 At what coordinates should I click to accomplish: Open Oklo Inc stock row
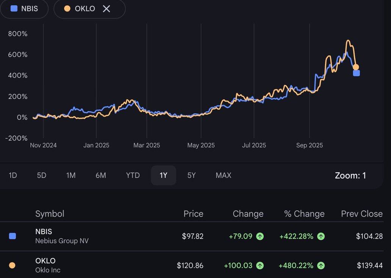47,266
